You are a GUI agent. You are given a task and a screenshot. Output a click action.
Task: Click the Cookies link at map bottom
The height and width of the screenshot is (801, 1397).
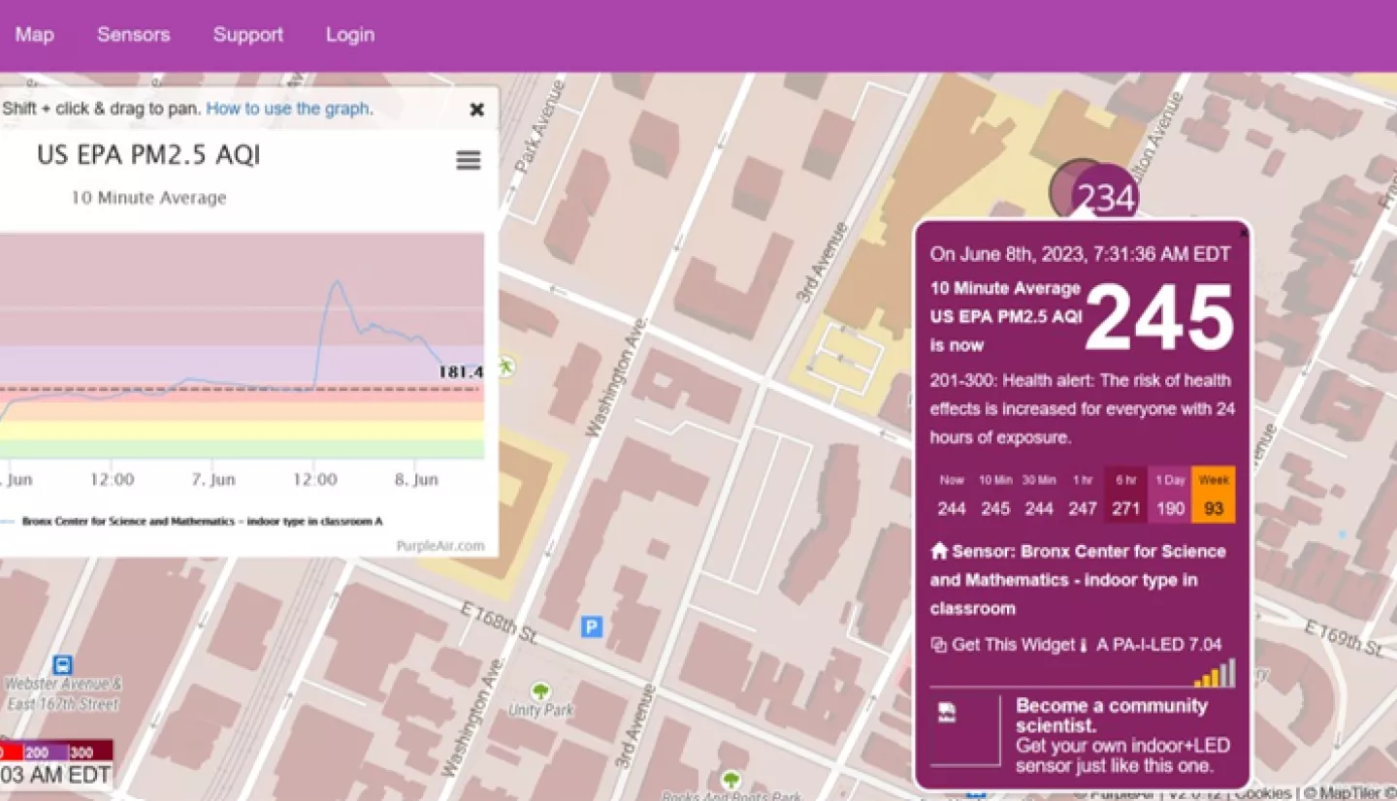[x=1262, y=792]
